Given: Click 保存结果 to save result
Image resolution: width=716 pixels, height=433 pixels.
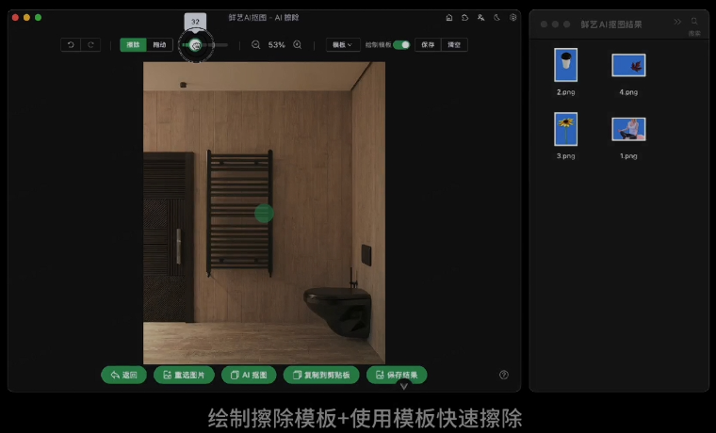Looking at the screenshot, I should tap(397, 375).
